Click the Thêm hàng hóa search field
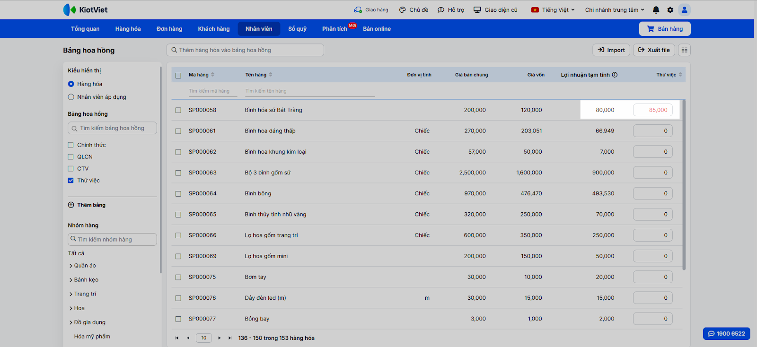Image resolution: width=757 pixels, height=347 pixels. click(x=245, y=50)
